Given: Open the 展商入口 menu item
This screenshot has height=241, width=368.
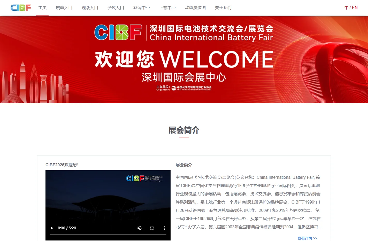Looking at the screenshot, I should click(64, 8).
